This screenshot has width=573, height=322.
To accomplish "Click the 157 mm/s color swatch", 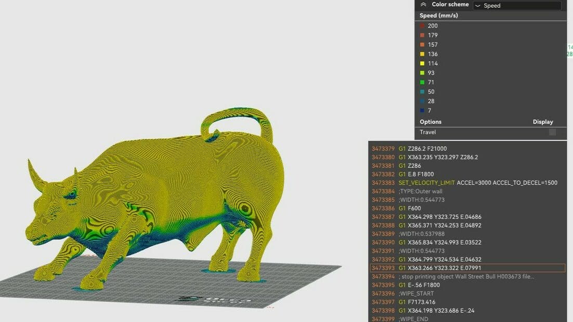I will pyautogui.click(x=422, y=45).
